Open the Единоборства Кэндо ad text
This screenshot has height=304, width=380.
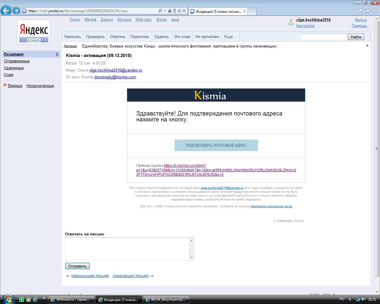click(179, 46)
